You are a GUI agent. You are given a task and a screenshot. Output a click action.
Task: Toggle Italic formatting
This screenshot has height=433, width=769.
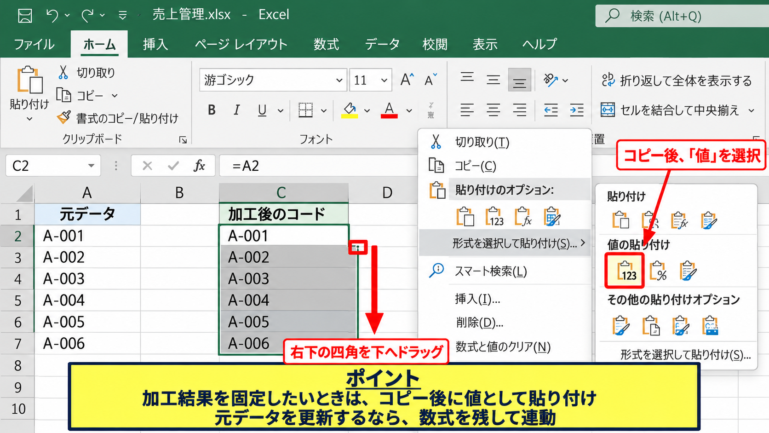[236, 110]
